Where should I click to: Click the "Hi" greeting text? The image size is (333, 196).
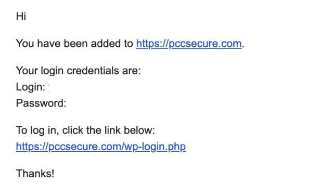[21, 16]
